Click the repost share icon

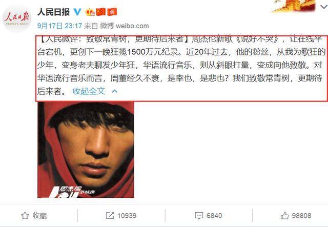[110, 216]
